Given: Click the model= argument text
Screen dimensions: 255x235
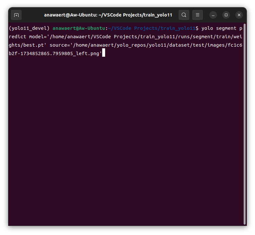Looking at the screenshot, I should [38, 37].
